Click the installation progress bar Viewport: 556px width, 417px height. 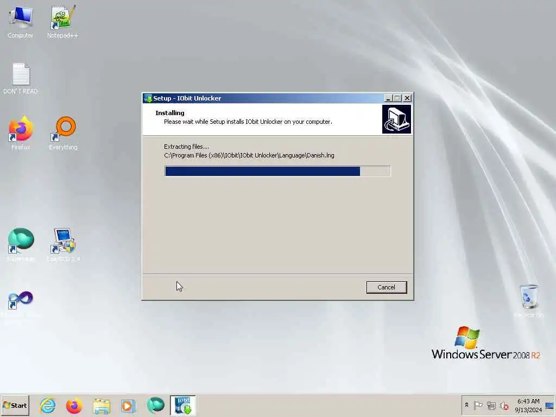277,171
